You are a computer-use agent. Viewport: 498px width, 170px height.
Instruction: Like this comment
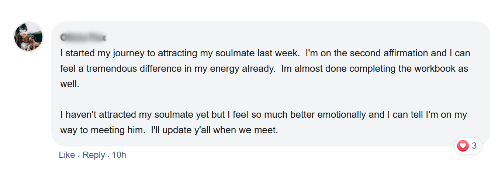67,155
